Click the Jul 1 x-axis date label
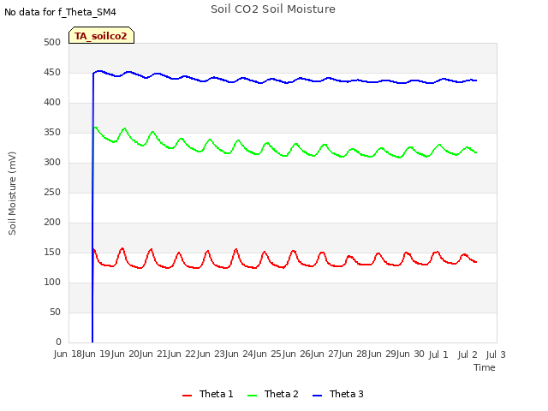 [438, 354]
